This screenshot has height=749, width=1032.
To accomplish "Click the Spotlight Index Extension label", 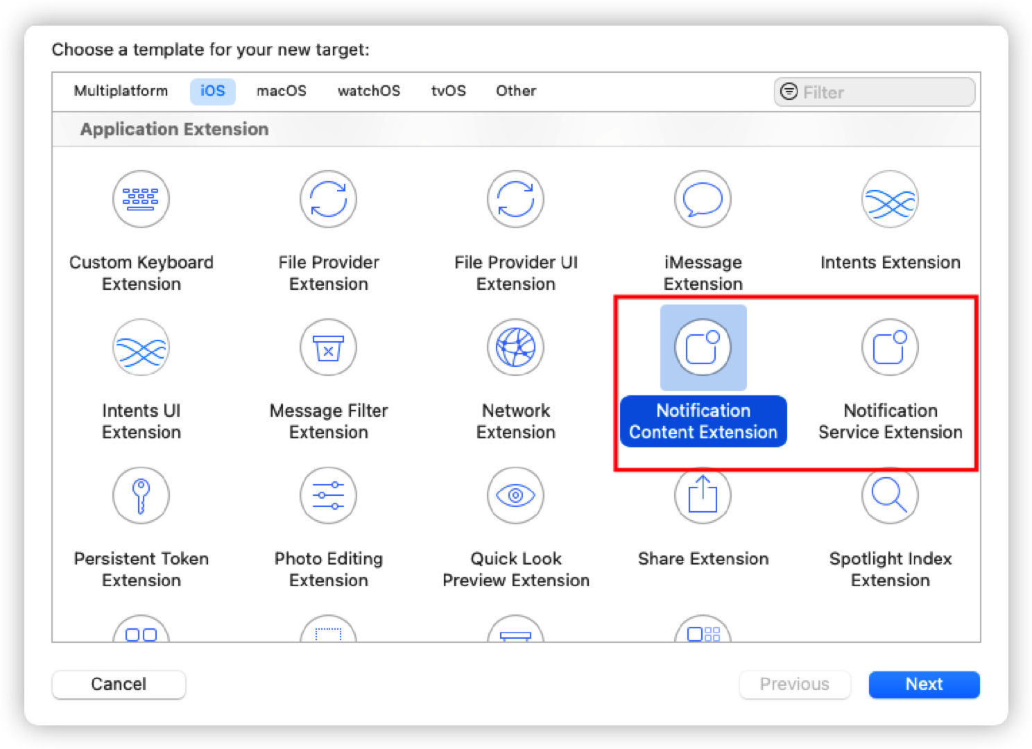I will pos(890,569).
